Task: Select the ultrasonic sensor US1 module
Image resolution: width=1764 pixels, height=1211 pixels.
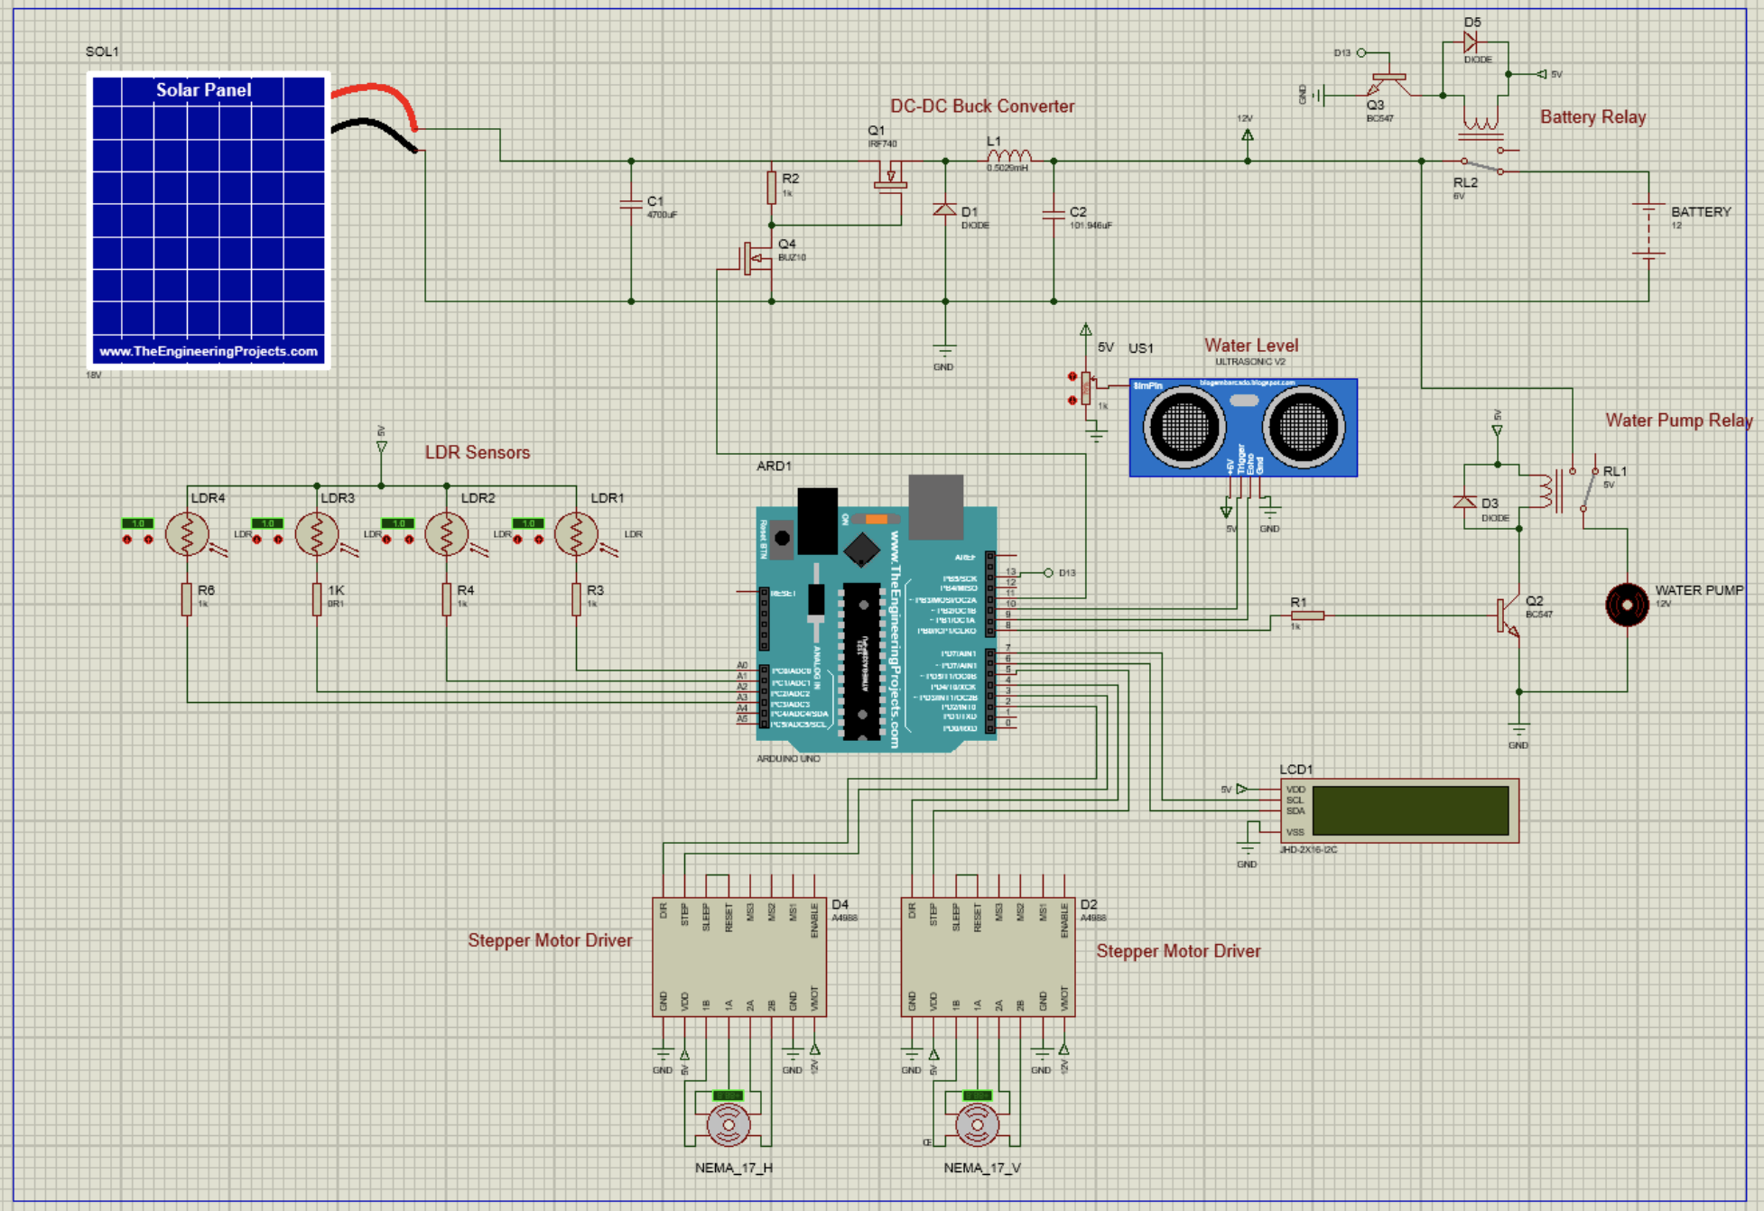Action: [1242, 427]
